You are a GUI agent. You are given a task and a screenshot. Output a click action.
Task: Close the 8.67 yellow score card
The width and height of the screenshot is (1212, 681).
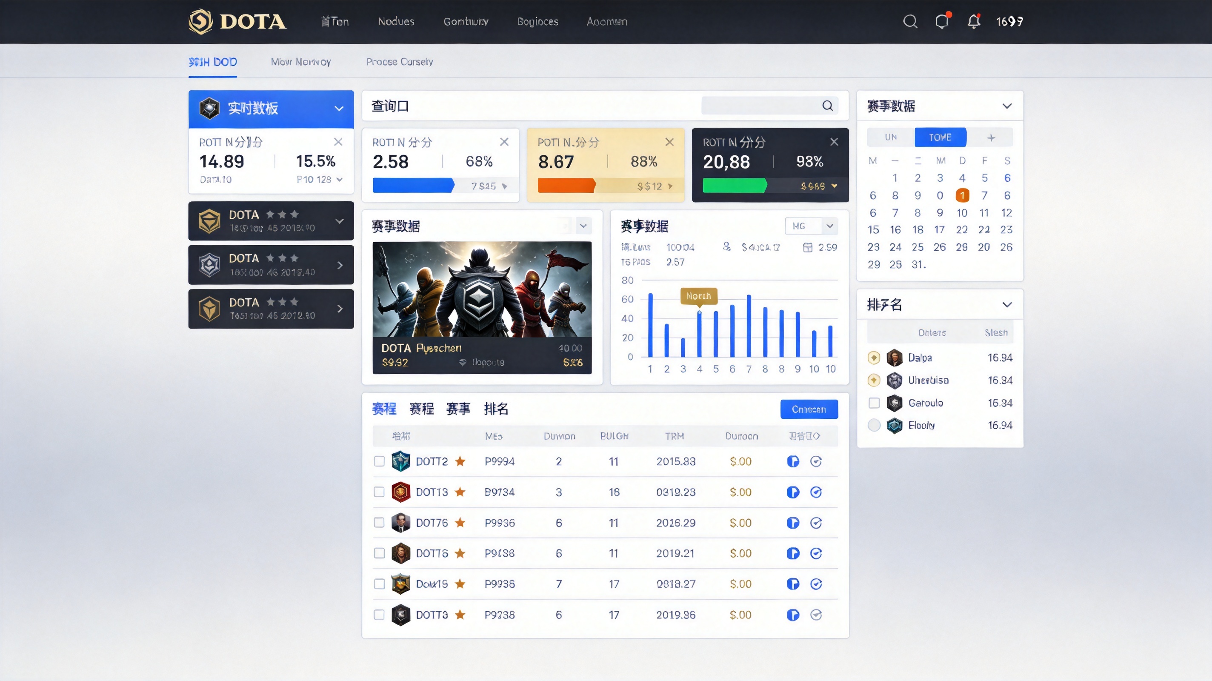point(669,142)
